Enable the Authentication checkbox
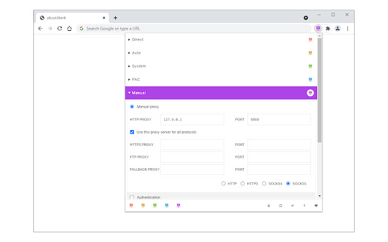Screen dimensions: 388x242 point(132,197)
